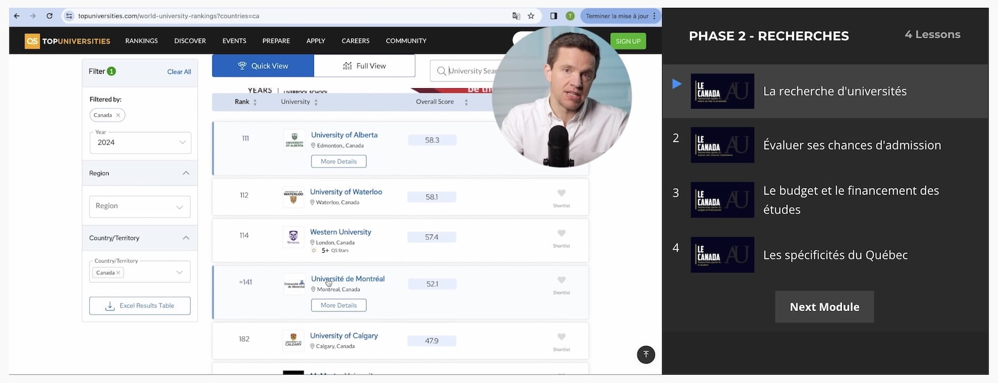The width and height of the screenshot is (998, 383).
Task: Open the translate page icon
Action: pyautogui.click(x=516, y=16)
